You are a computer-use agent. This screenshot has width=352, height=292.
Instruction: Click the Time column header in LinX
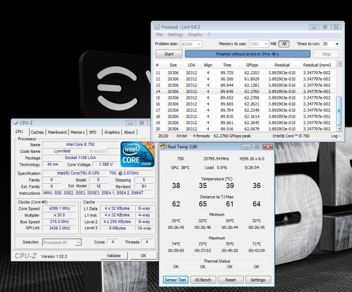pyautogui.click(x=227, y=65)
